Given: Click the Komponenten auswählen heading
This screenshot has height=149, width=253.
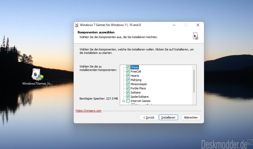Looking at the screenshot, I should click(x=96, y=32).
